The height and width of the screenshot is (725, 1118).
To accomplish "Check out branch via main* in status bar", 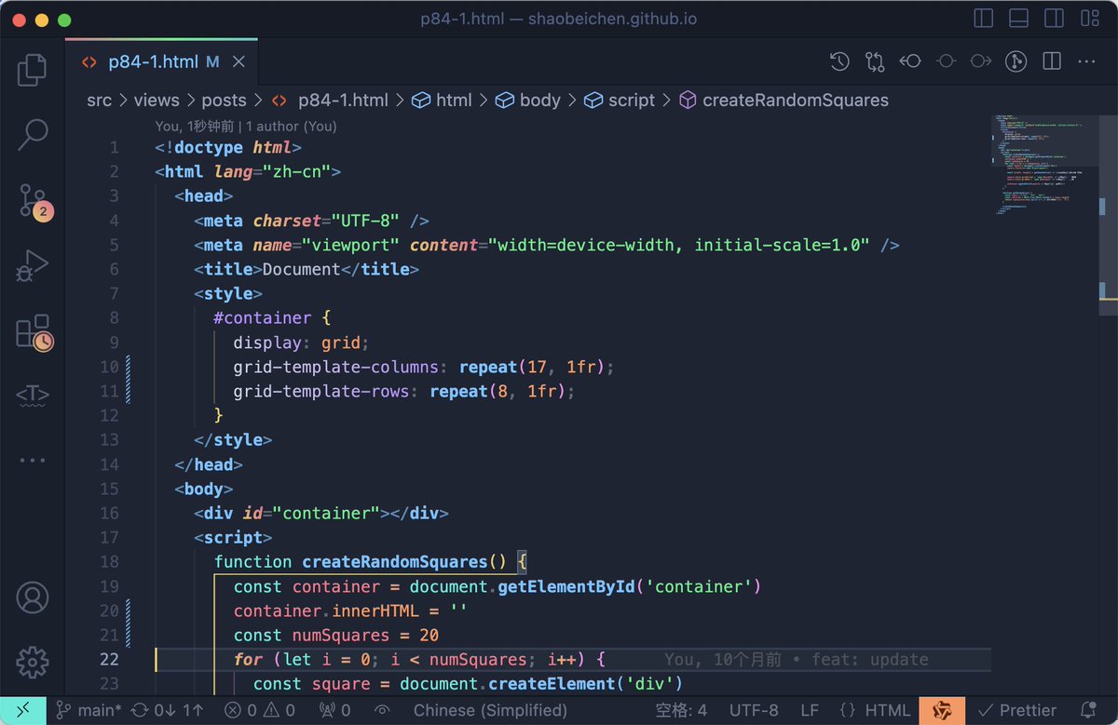I will point(89,710).
